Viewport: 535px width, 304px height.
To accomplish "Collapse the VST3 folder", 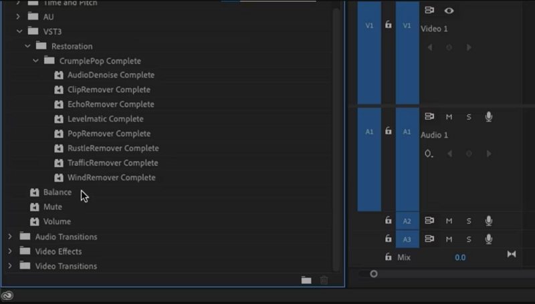I will click(19, 31).
